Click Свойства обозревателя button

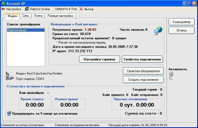coord(143,71)
